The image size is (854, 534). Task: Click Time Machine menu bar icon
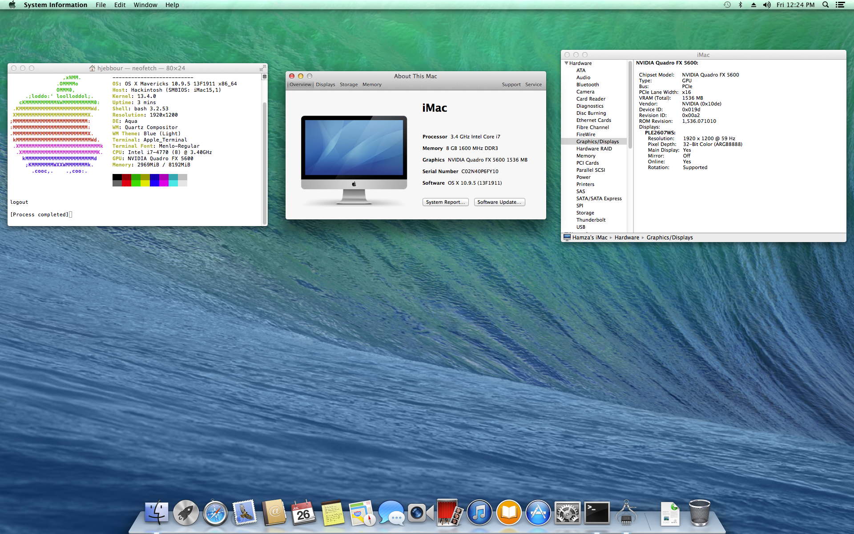[x=727, y=5]
